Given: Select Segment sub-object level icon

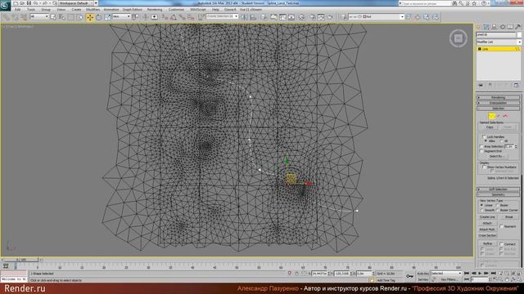Looking at the screenshot, I should 499,116.
